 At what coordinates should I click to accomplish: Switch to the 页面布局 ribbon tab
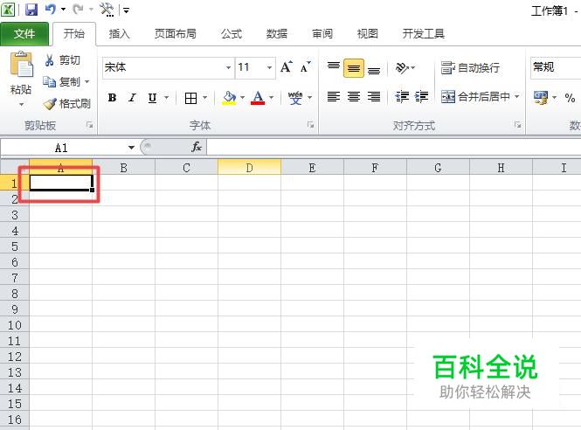[176, 34]
